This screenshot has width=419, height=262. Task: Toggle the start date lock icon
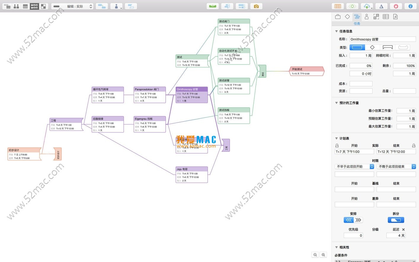(x=337, y=146)
